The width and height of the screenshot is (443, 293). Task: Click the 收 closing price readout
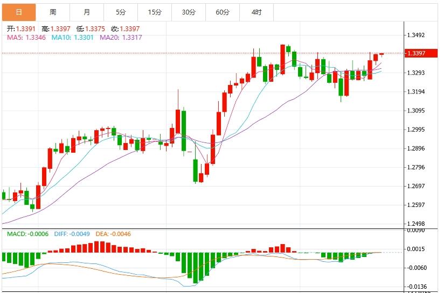coord(125,29)
